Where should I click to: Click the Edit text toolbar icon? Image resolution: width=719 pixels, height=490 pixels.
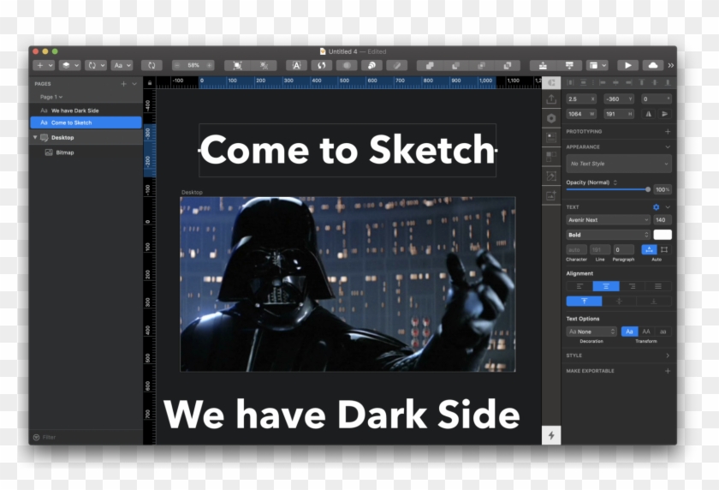[297, 66]
